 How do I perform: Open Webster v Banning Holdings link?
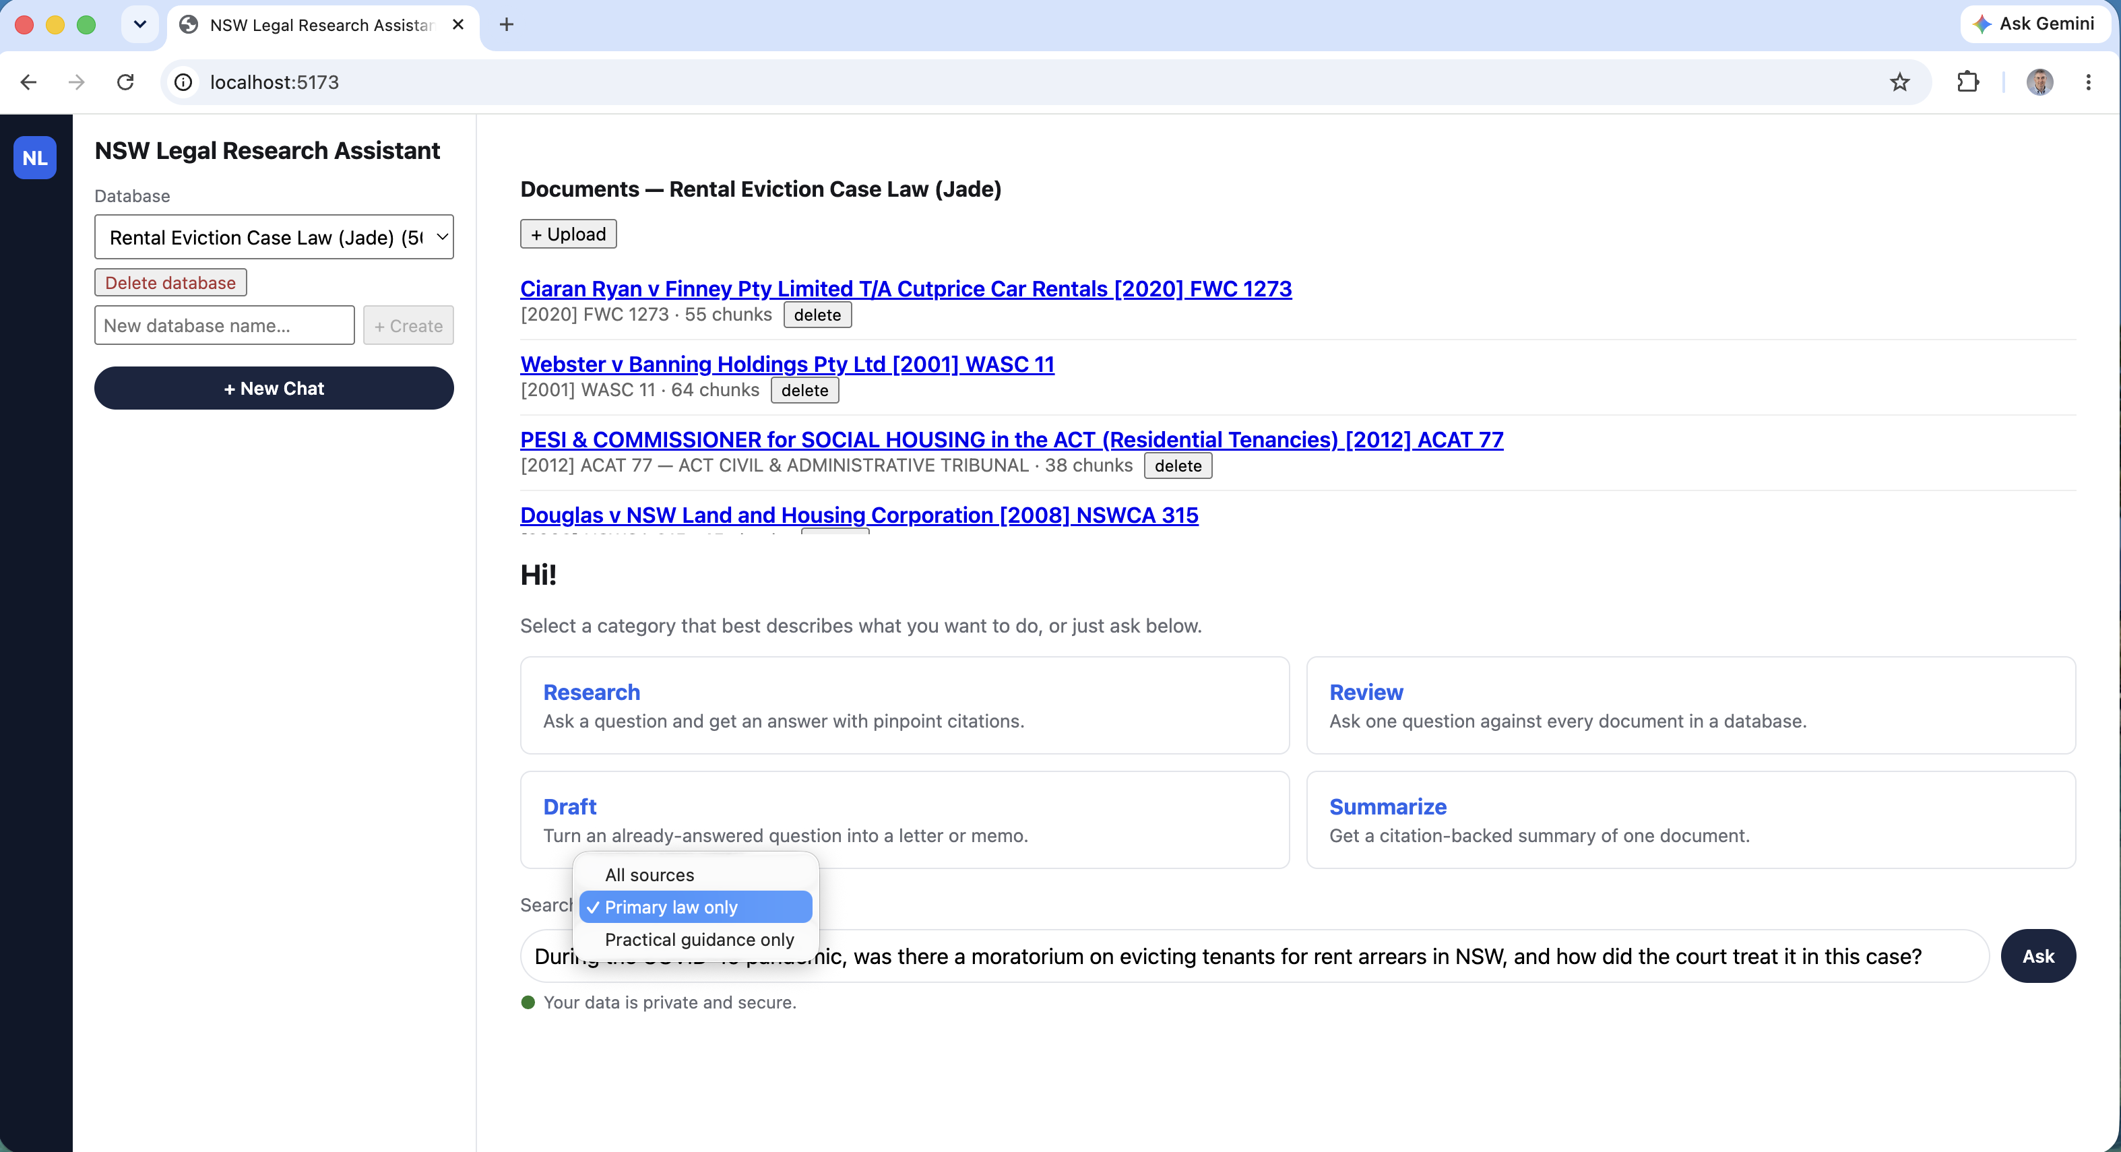tap(787, 364)
